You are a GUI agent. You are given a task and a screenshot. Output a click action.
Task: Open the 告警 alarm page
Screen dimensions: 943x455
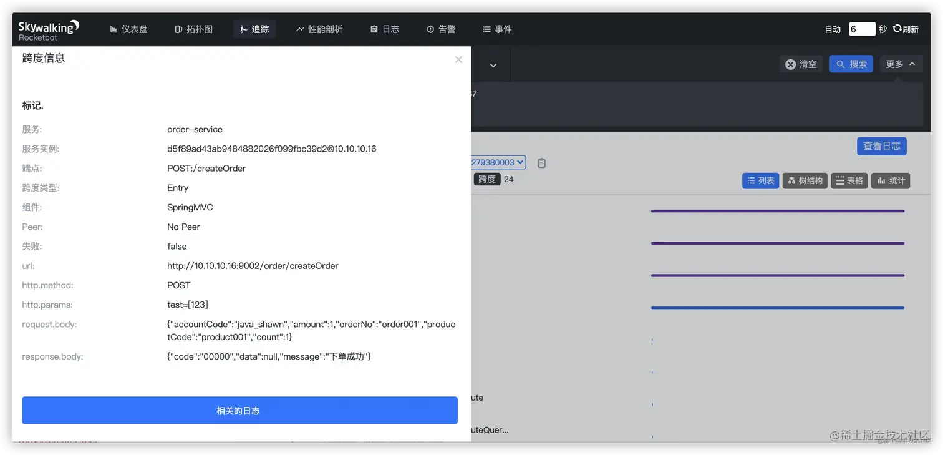[441, 29]
